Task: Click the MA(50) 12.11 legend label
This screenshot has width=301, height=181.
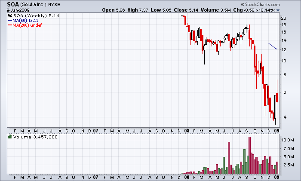Action: click(25, 21)
